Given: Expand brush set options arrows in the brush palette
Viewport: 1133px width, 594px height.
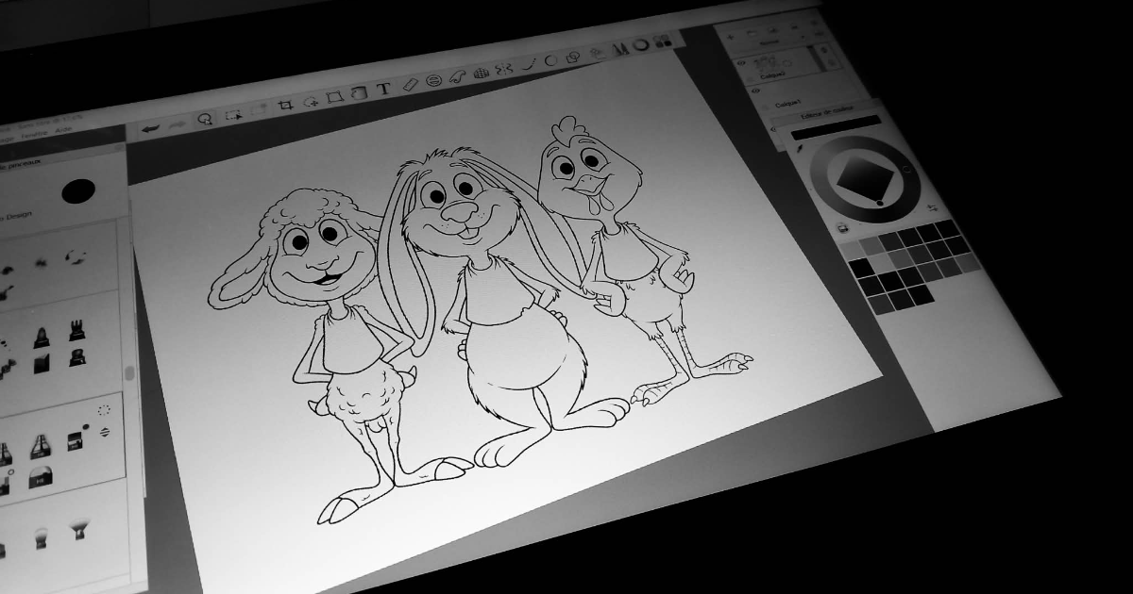Looking at the screenshot, I should (105, 431).
